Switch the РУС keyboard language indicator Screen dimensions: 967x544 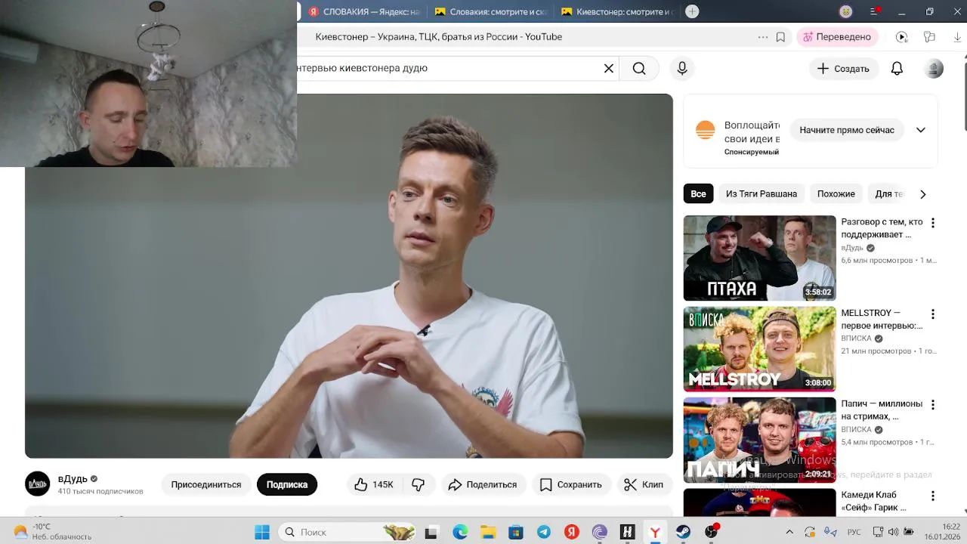coord(854,532)
